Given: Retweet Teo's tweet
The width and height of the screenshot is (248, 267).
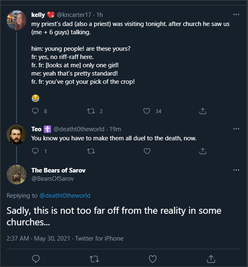Looking at the screenshot, I should click(x=91, y=151).
